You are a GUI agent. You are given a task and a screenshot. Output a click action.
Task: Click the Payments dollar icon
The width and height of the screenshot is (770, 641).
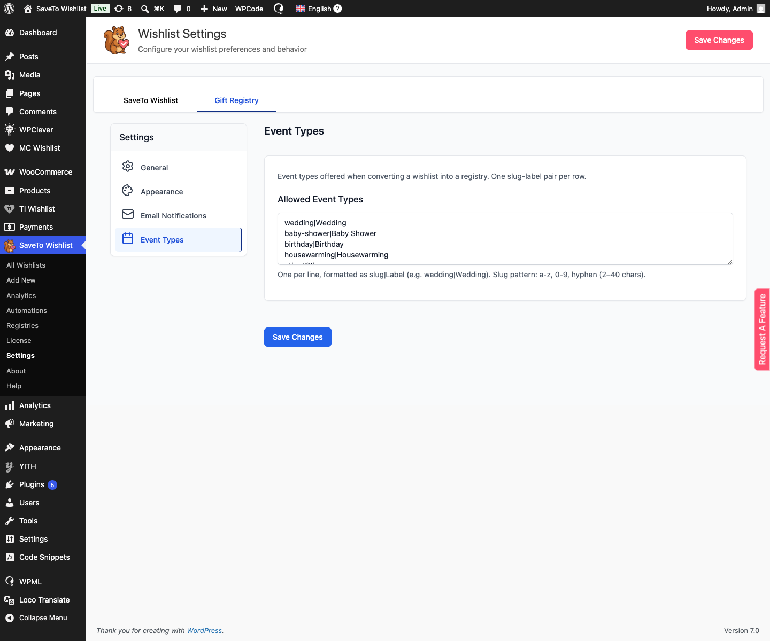[x=10, y=227]
